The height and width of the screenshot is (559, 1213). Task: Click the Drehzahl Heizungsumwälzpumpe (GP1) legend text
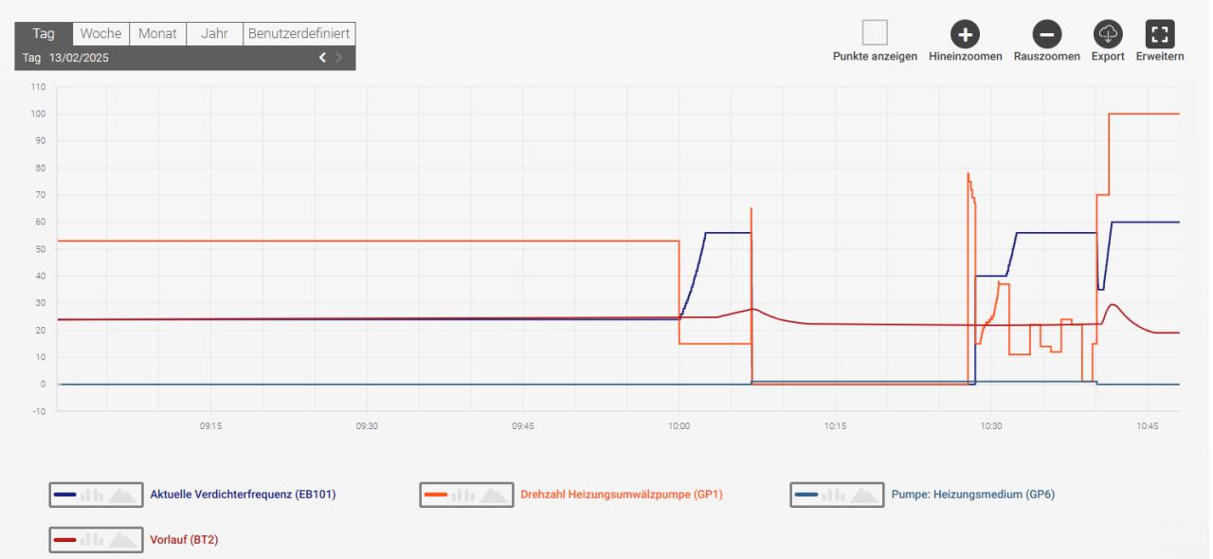pyautogui.click(x=622, y=494)
